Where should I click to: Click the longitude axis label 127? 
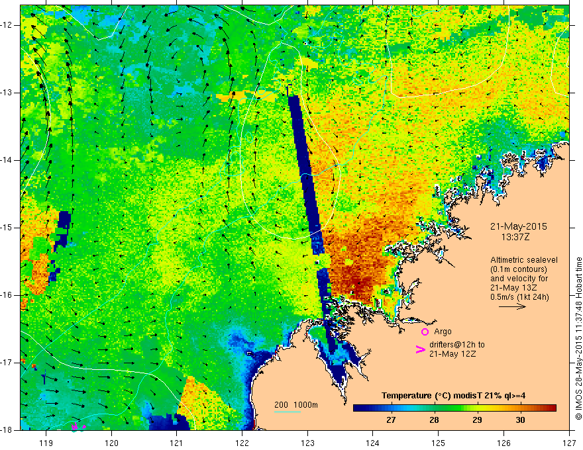[569, 443]
